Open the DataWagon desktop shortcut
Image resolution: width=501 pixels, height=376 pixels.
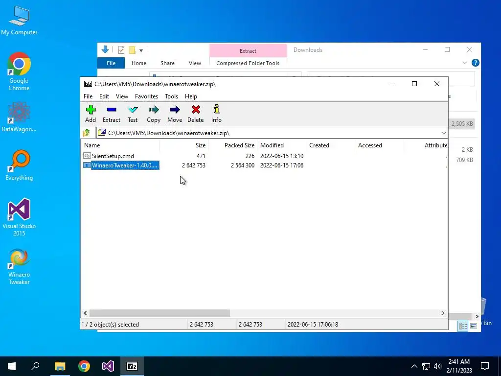coord(19,117)
